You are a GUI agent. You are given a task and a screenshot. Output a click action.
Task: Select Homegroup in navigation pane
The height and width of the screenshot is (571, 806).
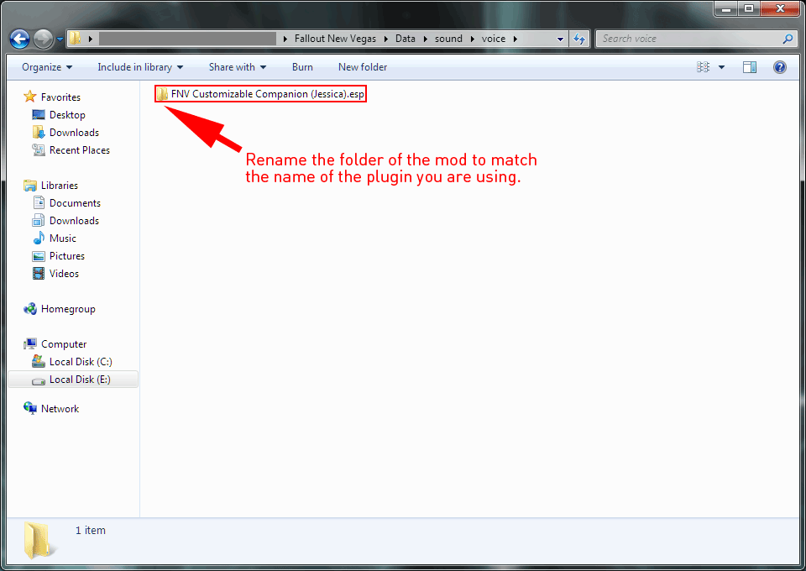click(67, 309)
